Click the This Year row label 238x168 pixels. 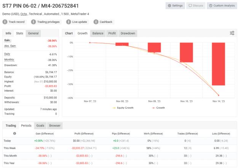pyautogui.click(x=9, y=163)
